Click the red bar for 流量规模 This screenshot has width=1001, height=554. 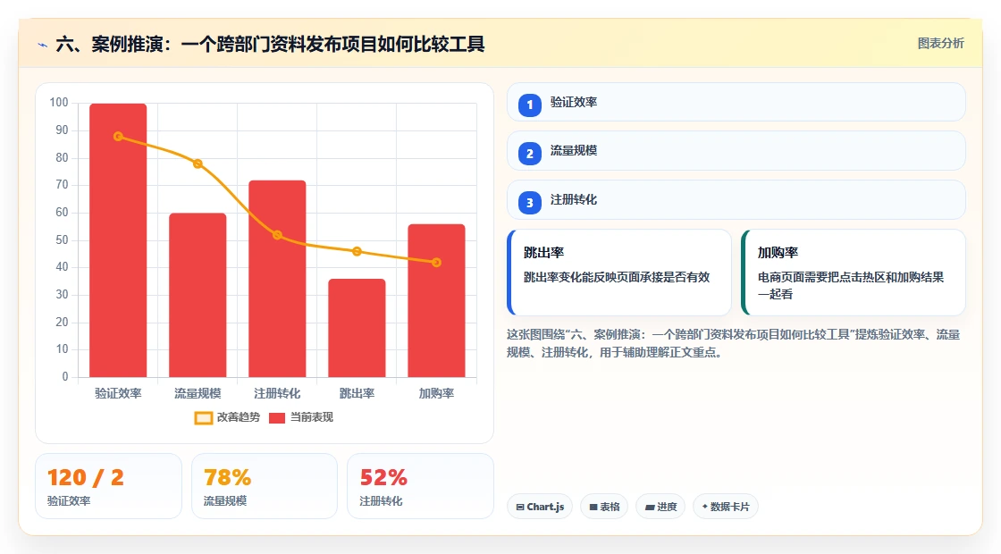click(198, 295)
